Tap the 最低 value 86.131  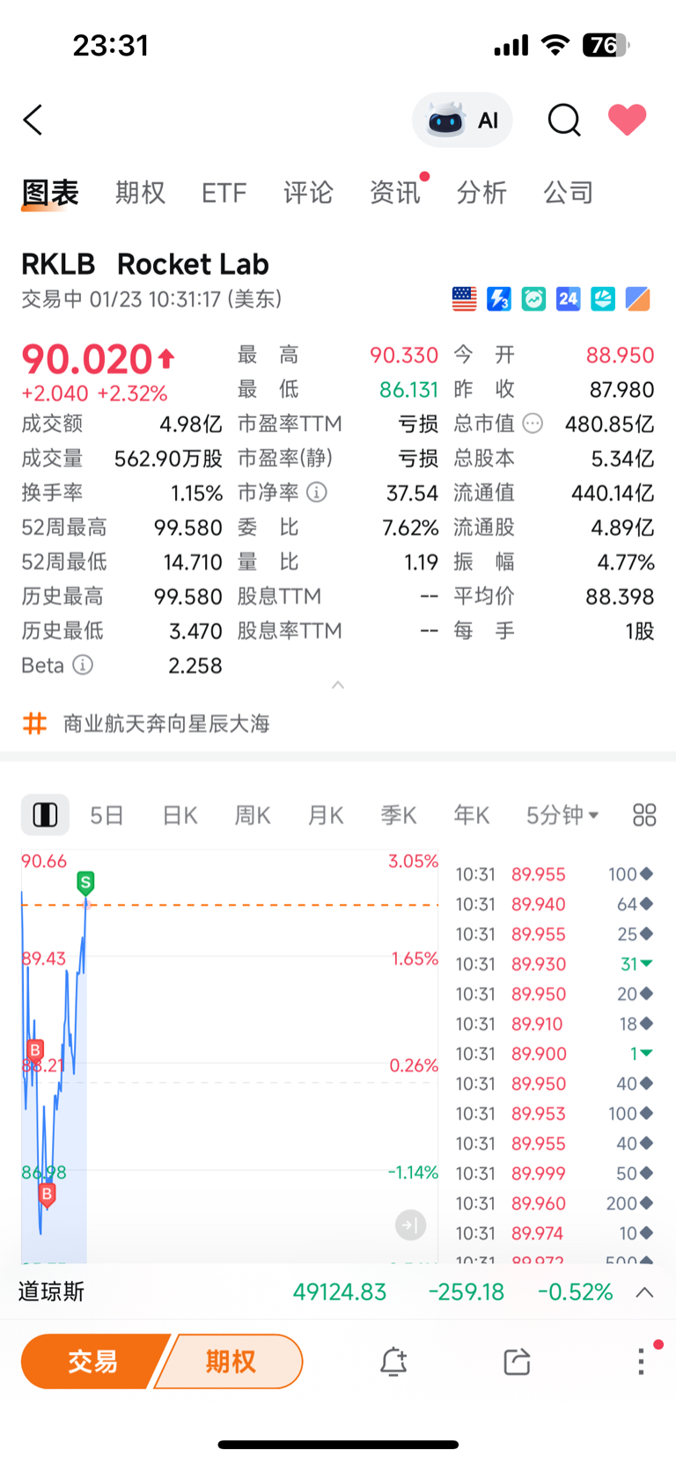click(408, 389)
